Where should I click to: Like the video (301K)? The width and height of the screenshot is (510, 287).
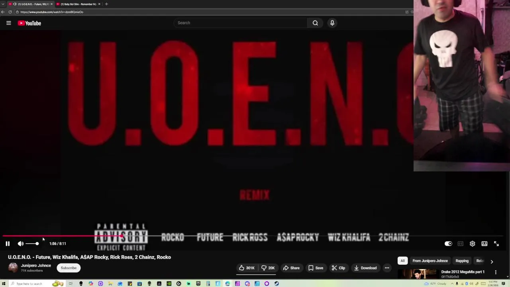[x=247, y=268]
